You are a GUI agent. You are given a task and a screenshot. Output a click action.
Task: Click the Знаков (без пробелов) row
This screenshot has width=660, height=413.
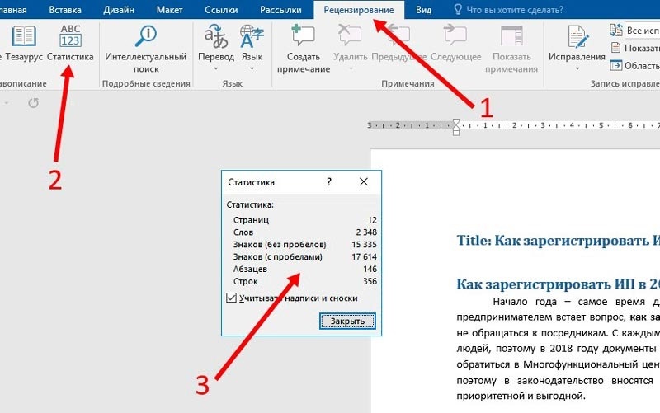click(304, 244)
